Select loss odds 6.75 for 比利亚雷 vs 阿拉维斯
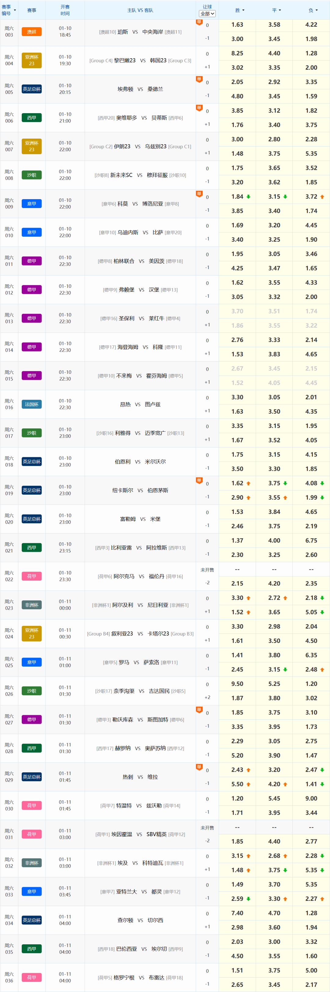This screenshot has width=330, height=992. 311,540
